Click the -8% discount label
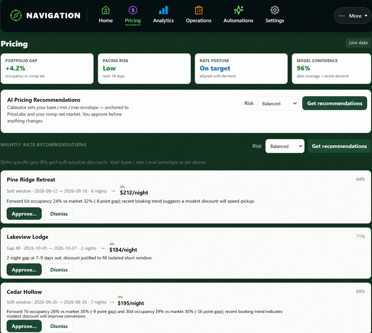Viewport: 372px width, 333px height. click(122, 187)
